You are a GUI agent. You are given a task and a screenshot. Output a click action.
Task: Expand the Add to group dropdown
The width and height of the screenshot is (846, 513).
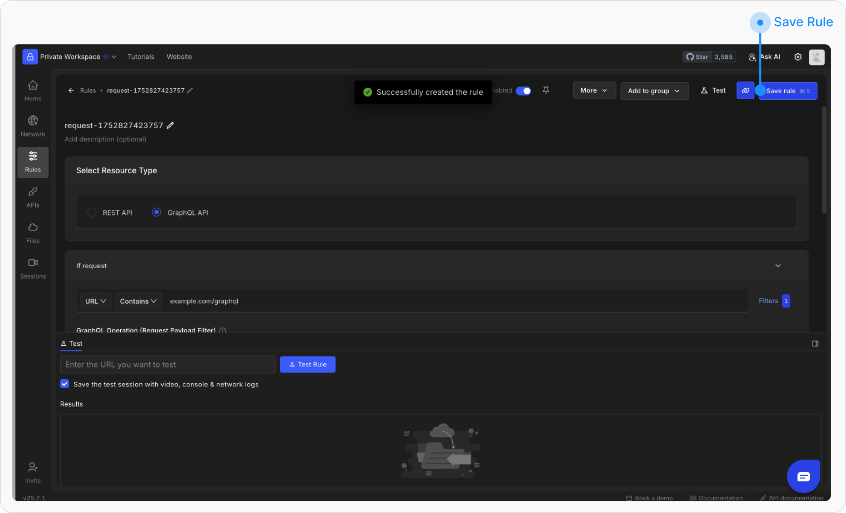pos(654,91)
